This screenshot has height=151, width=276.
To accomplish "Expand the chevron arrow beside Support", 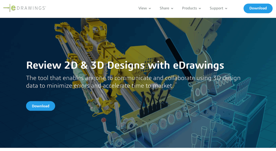I will point(226,9).
